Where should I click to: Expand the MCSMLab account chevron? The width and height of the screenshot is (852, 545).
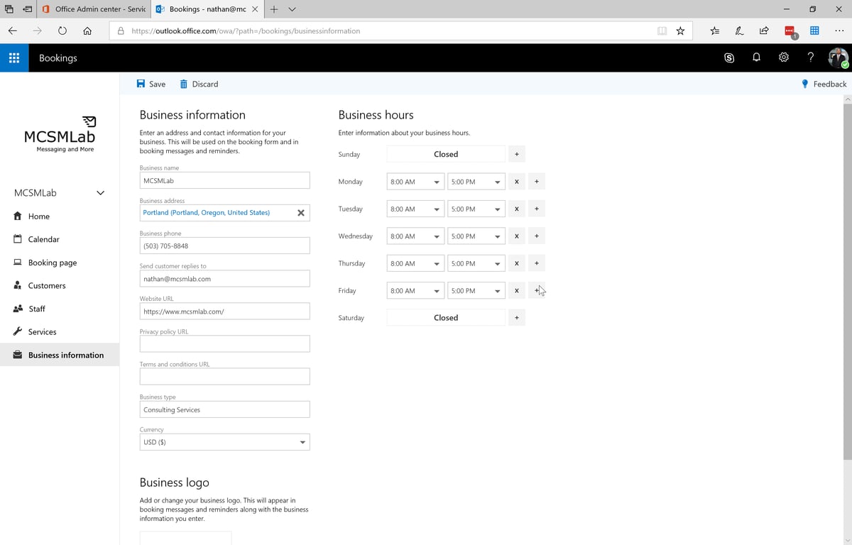pos(100,192)
